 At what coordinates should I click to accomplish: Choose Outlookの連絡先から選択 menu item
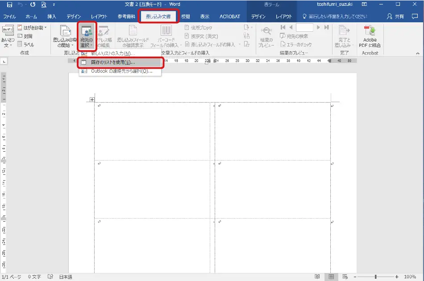point(120,71)
